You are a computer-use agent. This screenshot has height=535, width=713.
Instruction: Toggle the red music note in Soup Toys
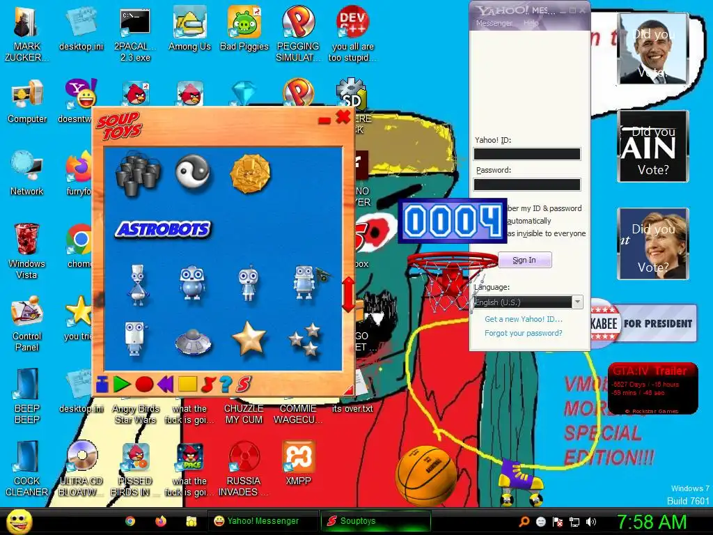pyautogui.click(x=207, y=385)
